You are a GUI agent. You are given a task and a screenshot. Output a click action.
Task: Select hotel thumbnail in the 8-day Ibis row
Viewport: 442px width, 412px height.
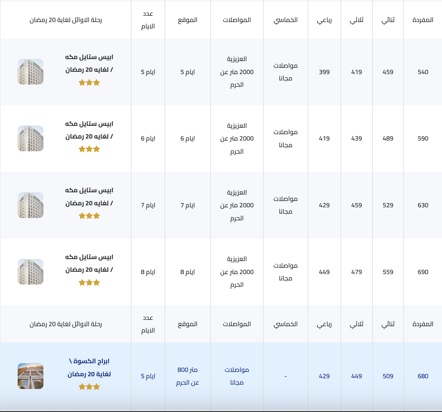(x=30, y=272)
